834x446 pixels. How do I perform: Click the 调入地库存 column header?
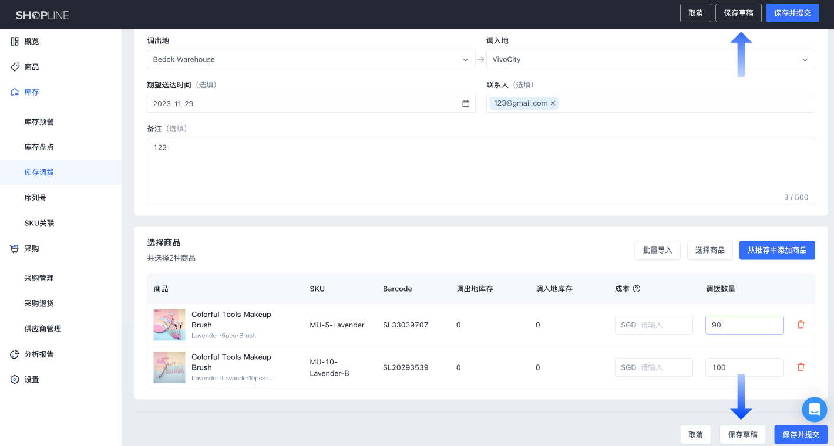tap(554, 289)
